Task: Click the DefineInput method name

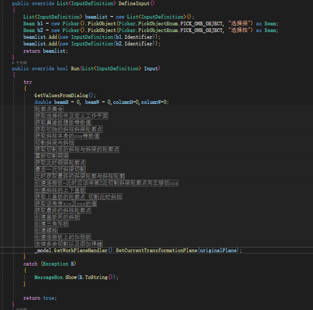Action: pos(134,4)
